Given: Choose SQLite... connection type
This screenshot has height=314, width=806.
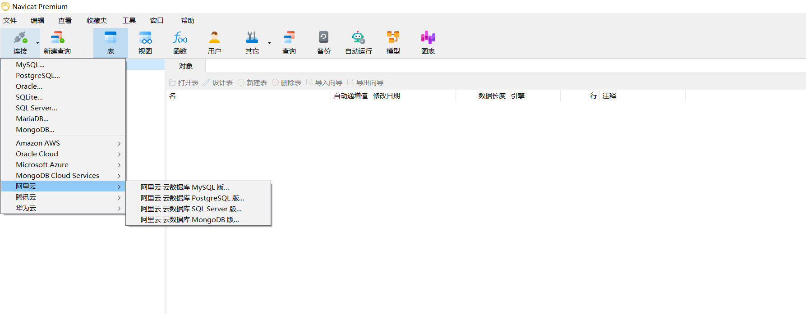Looking at the screenshot, I should 64,97.
